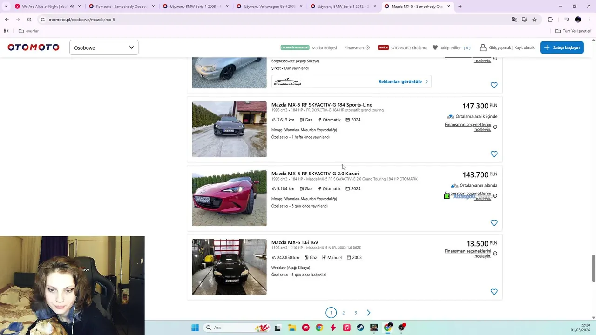Click the translate page icon
The width and height of the screenshot is (596, 335).
pos(515,20)
